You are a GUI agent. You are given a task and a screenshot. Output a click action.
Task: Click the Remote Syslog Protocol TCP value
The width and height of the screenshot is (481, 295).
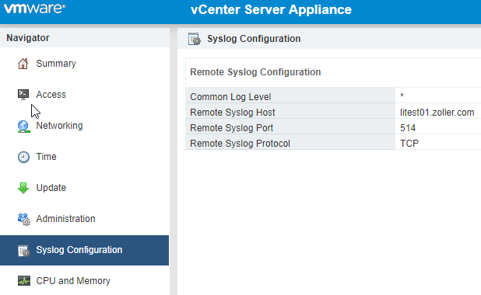pos(409,144)
